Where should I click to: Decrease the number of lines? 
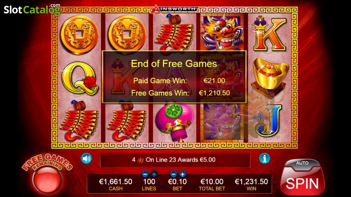click(x=145, y=174)
